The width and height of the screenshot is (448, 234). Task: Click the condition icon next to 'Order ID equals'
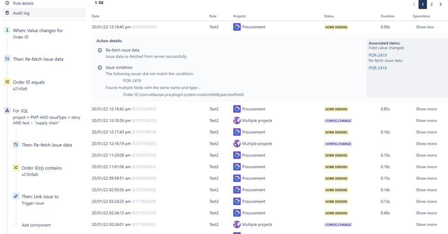click(x=7, y=82)
